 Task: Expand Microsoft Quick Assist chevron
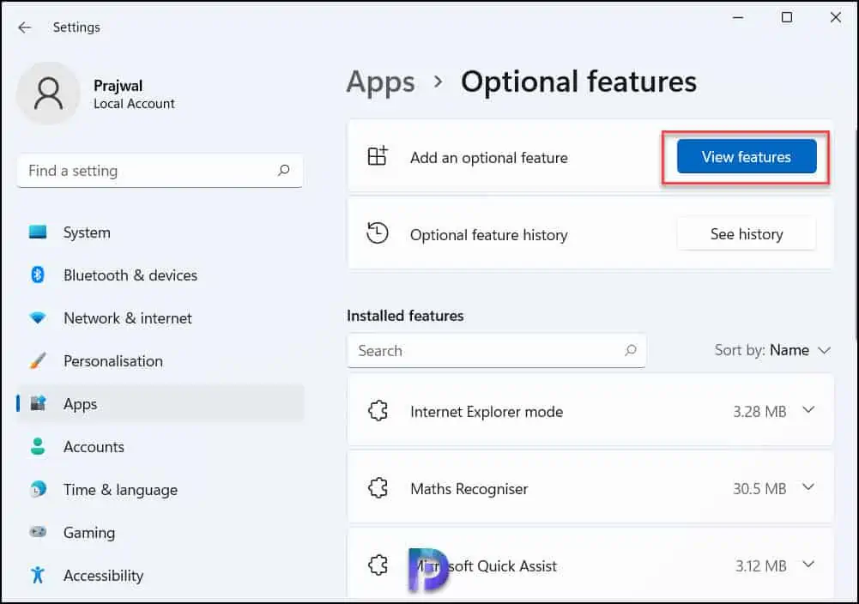(808, 565)
